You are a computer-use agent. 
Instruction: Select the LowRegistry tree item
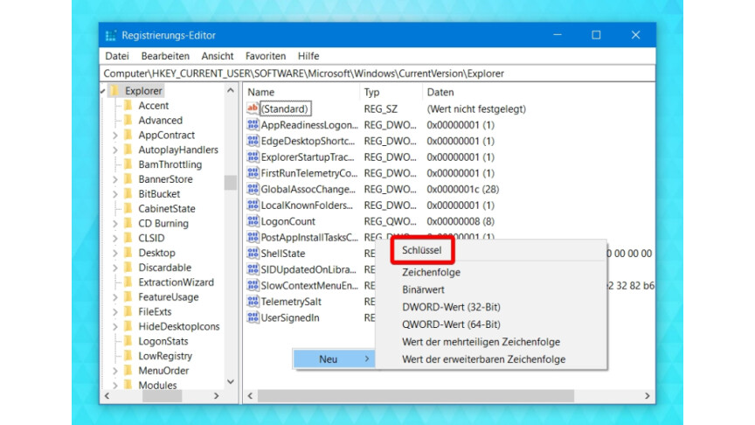(165, 356)
